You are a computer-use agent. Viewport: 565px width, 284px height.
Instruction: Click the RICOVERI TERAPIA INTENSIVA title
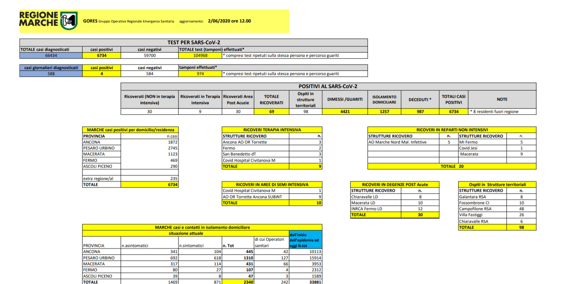coord(272,130)
